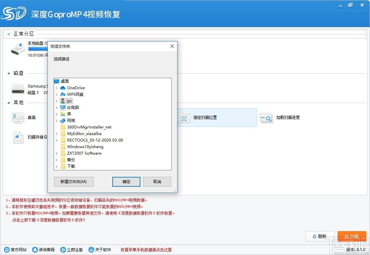Select RECTOOLS_30-12-2020 03-00 folder name

tap(95, 140)
